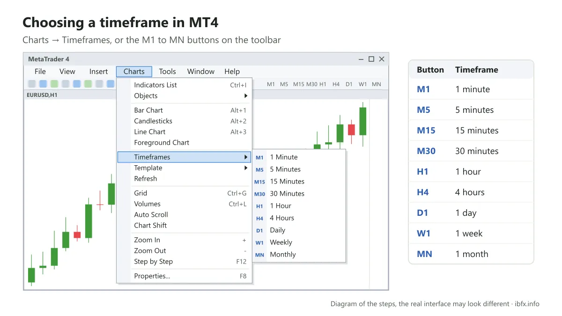Image resolution: width=562 pixels, height=316 pixels.
Task: Expand the Objects submenu arrow
Action: 246,96
